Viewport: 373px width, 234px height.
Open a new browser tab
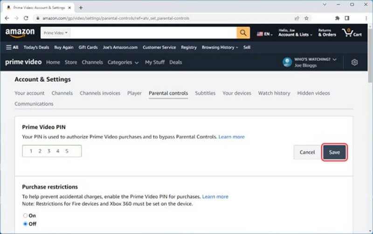coord(81,8)
